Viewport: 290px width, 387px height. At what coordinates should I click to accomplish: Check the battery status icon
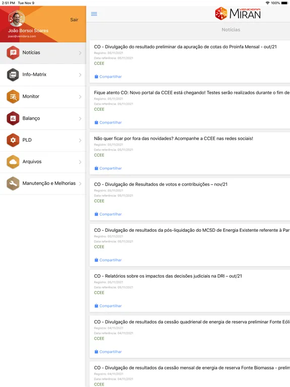(284, 3)
